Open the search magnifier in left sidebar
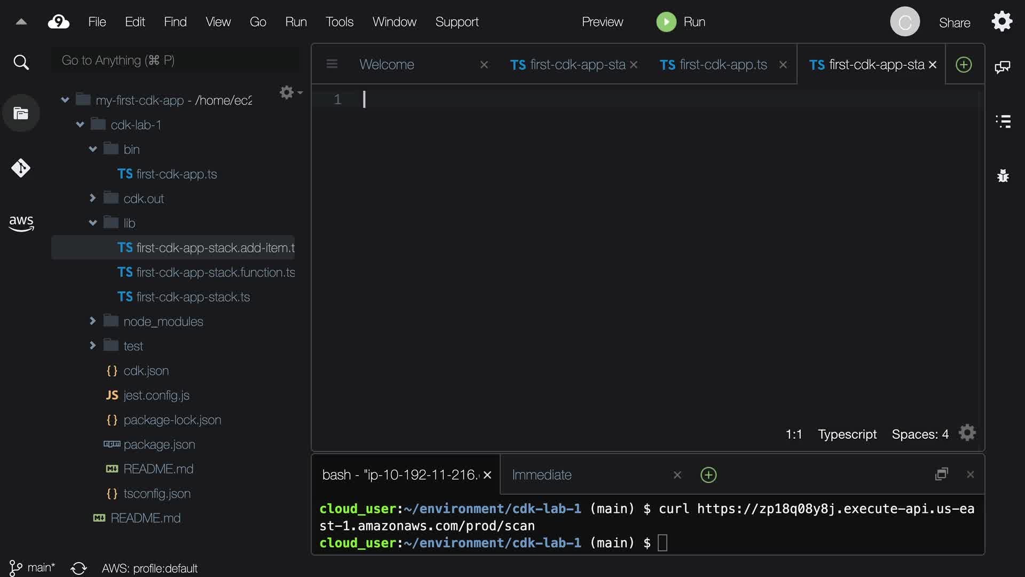 tap(21, 63)
